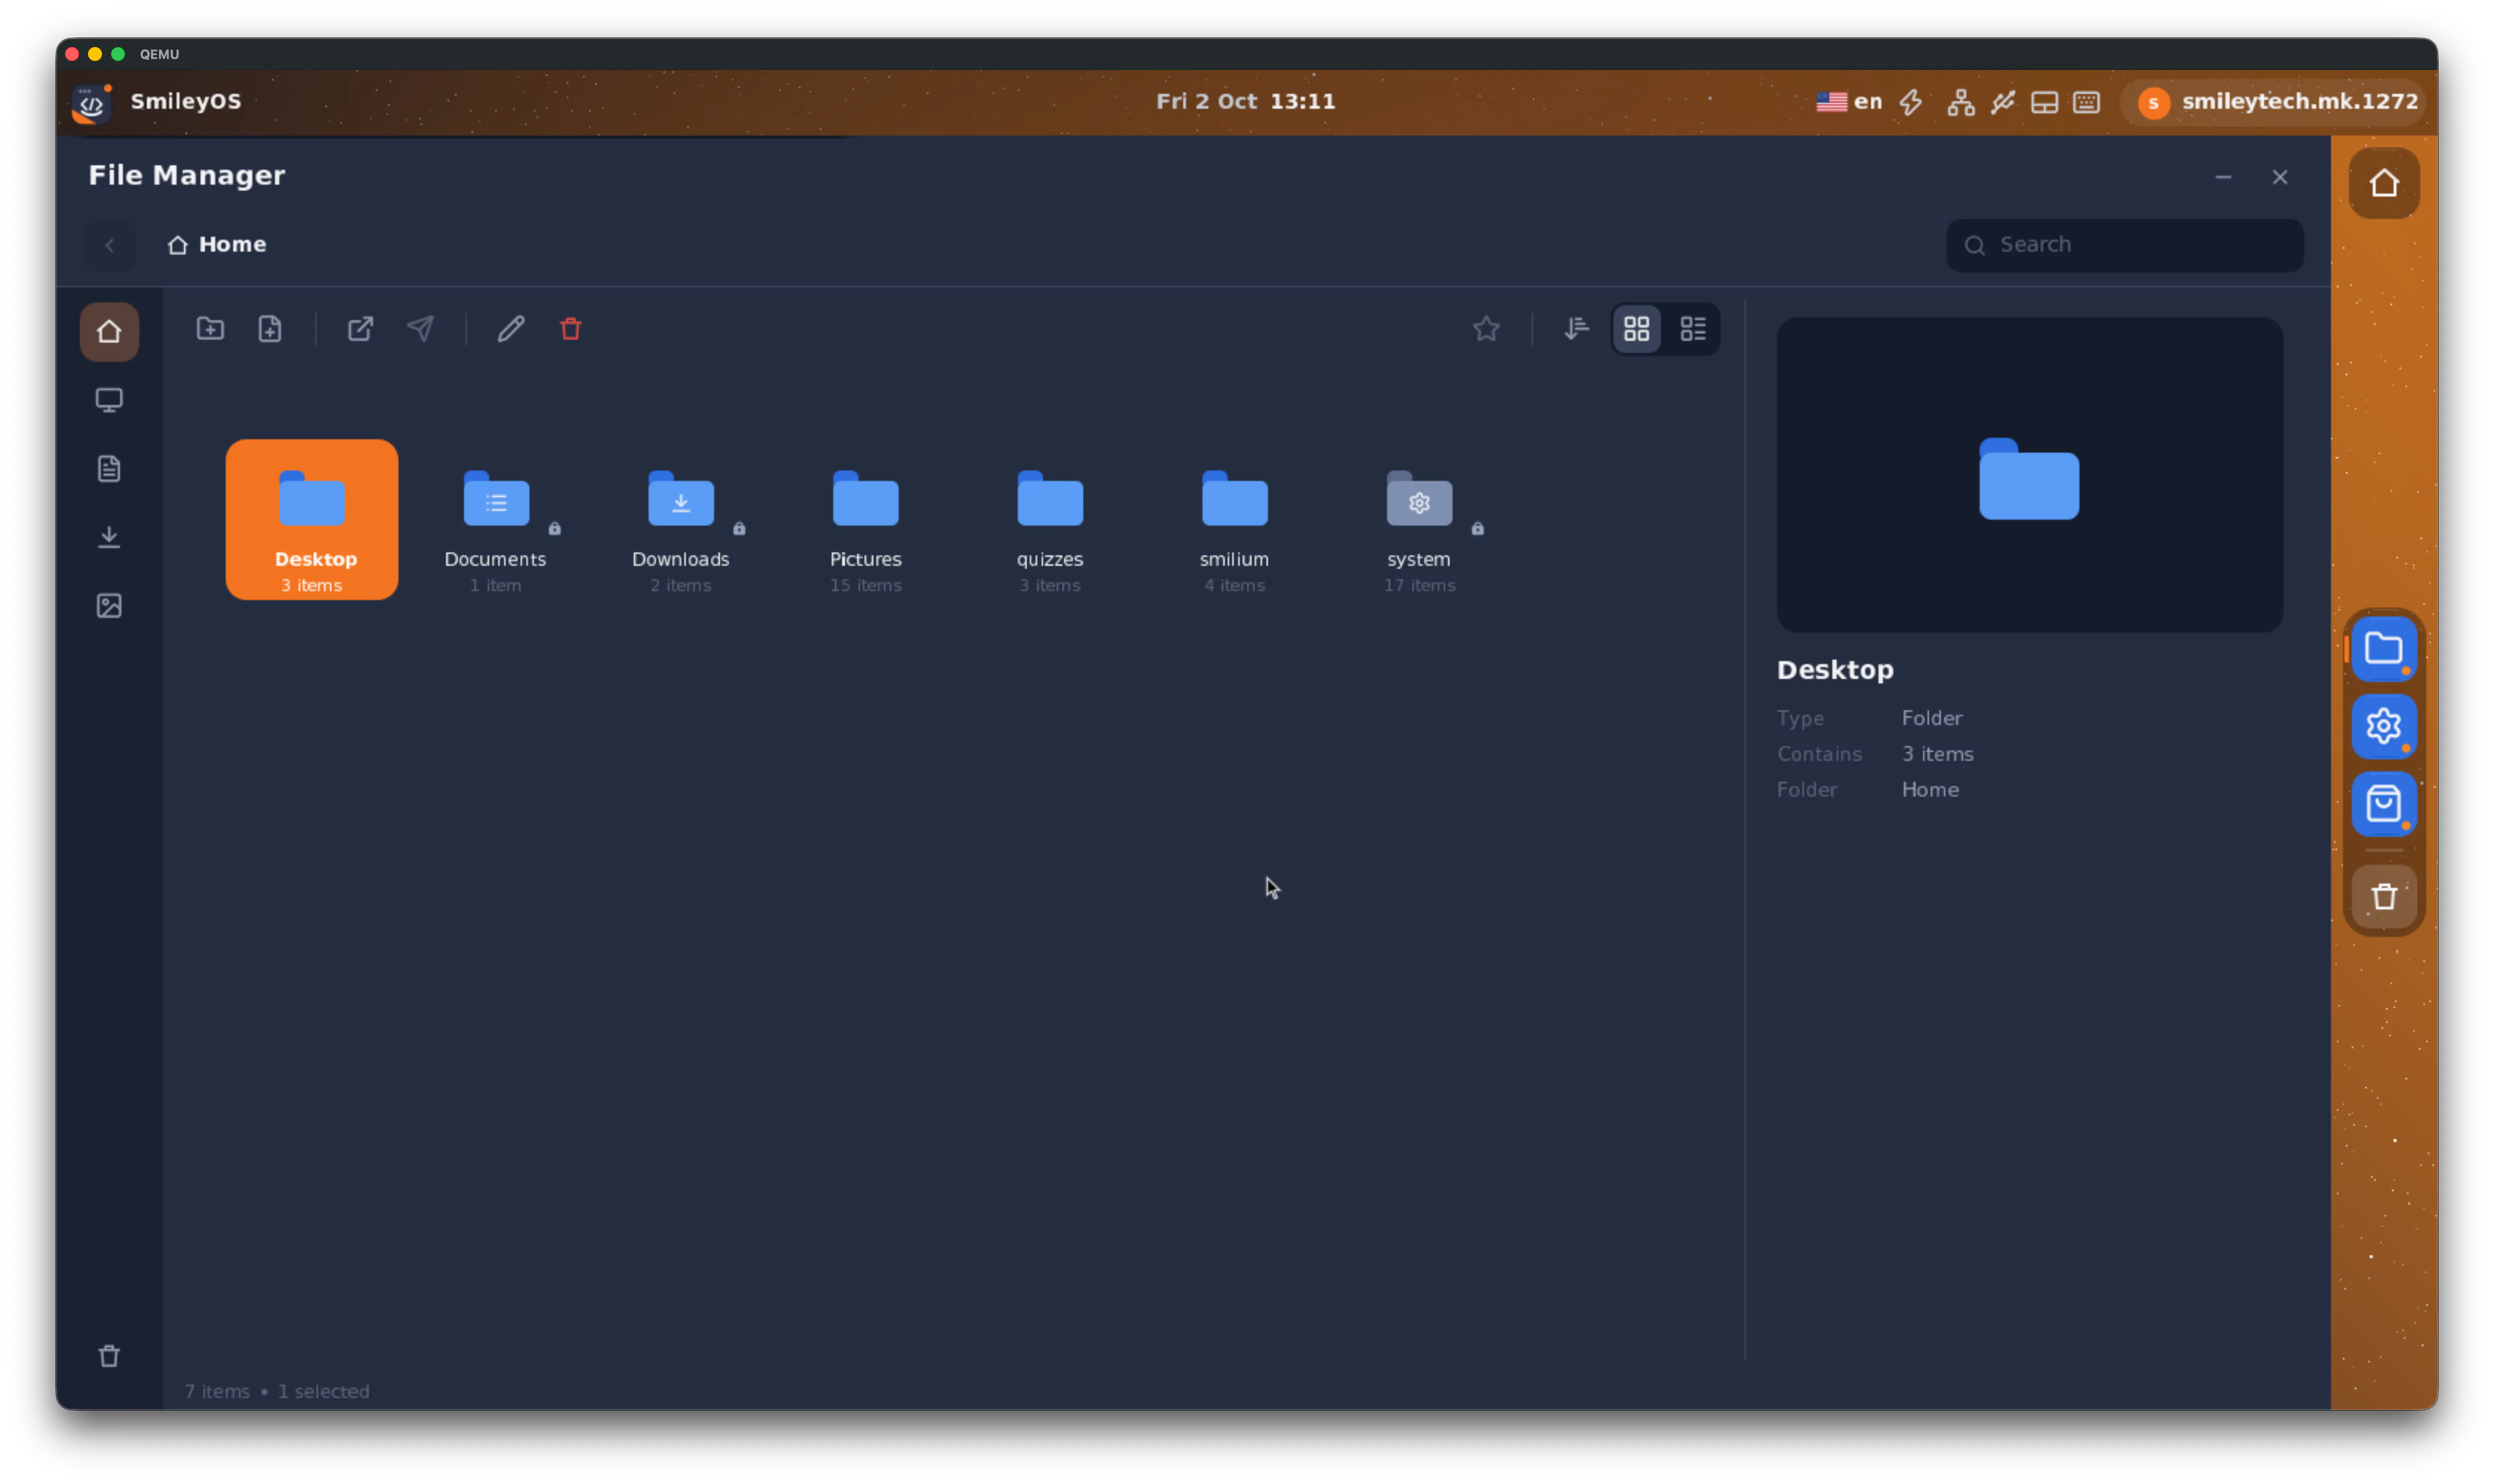This screenshot has height=1484, width=2494.
Task: Open Pictures location in the sidebar
Action: click(x=109, y=605)
